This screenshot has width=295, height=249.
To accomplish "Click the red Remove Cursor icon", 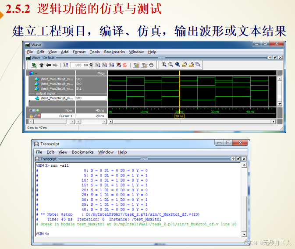I will 39,116.
